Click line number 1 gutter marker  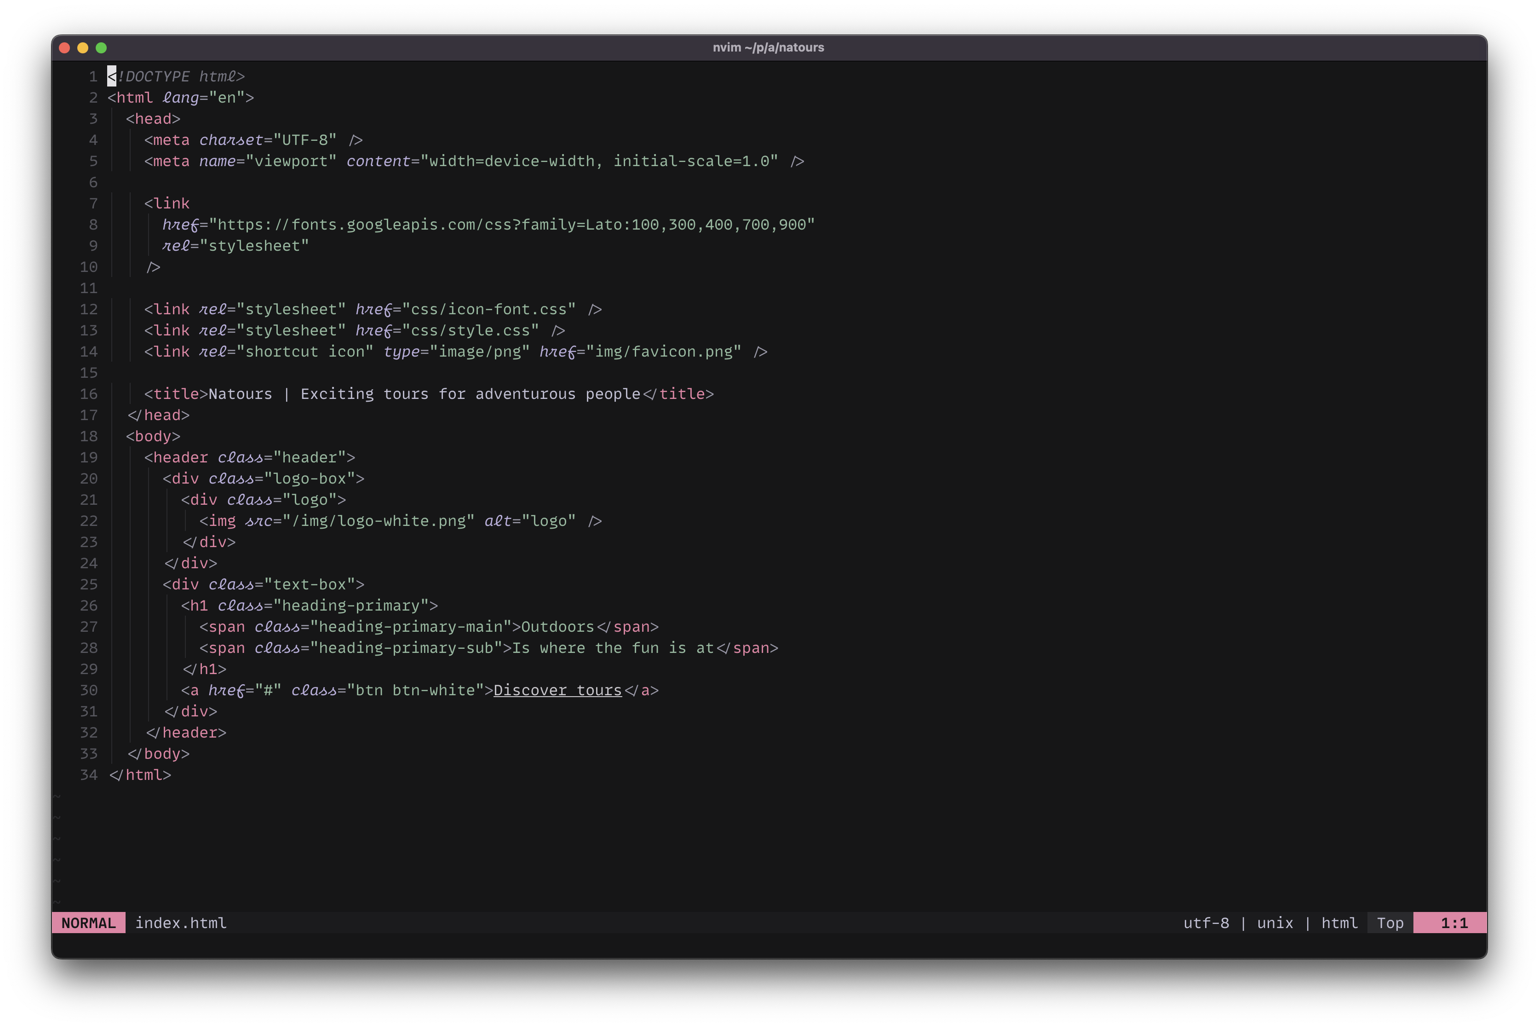92,75
